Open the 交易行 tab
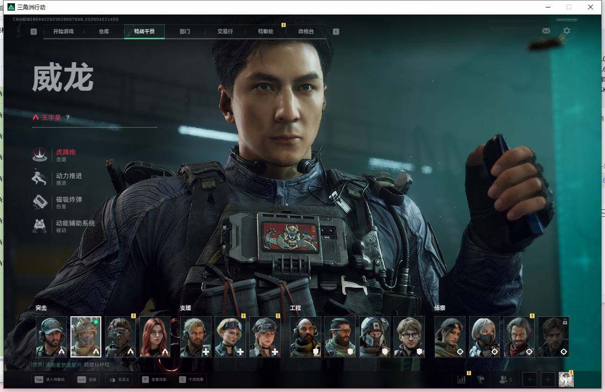Screen dimensions: 605x392 pyautogui.click(x=225, y=31)
